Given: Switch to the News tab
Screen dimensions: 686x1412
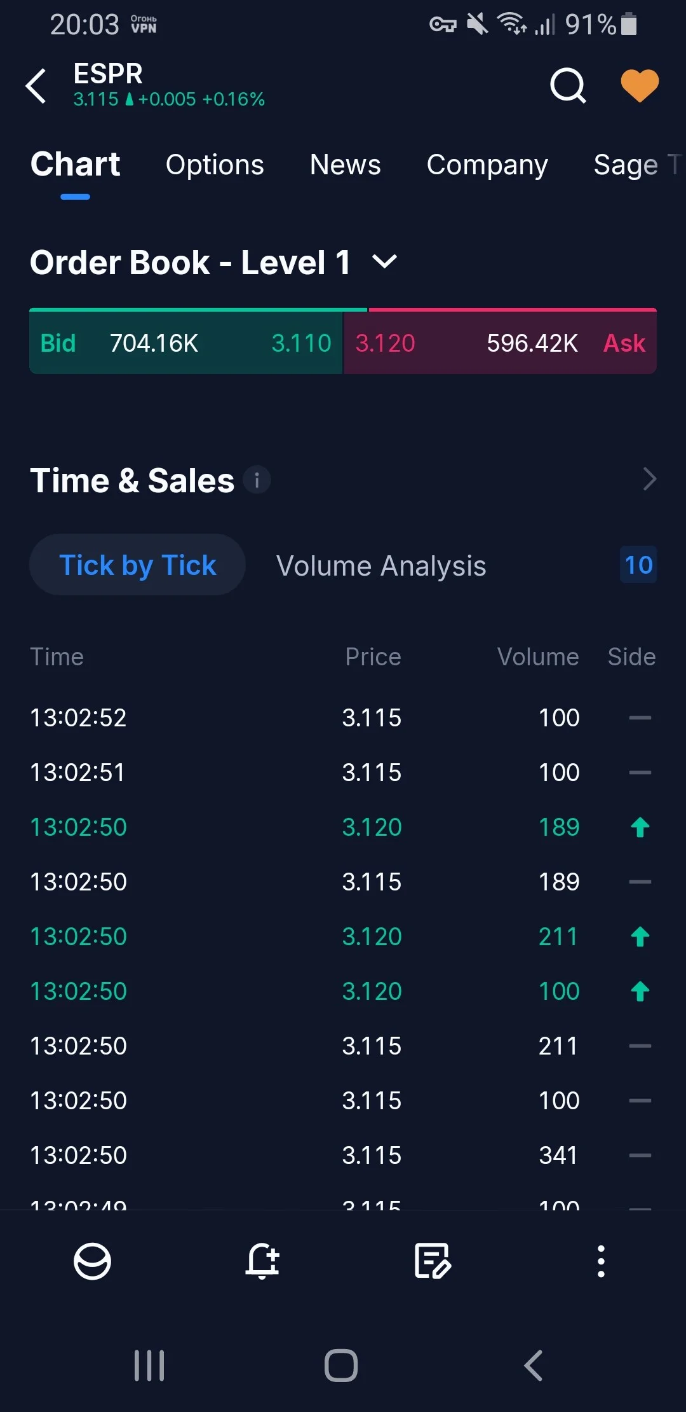Looking at the screenshot, I should [345, 165].
